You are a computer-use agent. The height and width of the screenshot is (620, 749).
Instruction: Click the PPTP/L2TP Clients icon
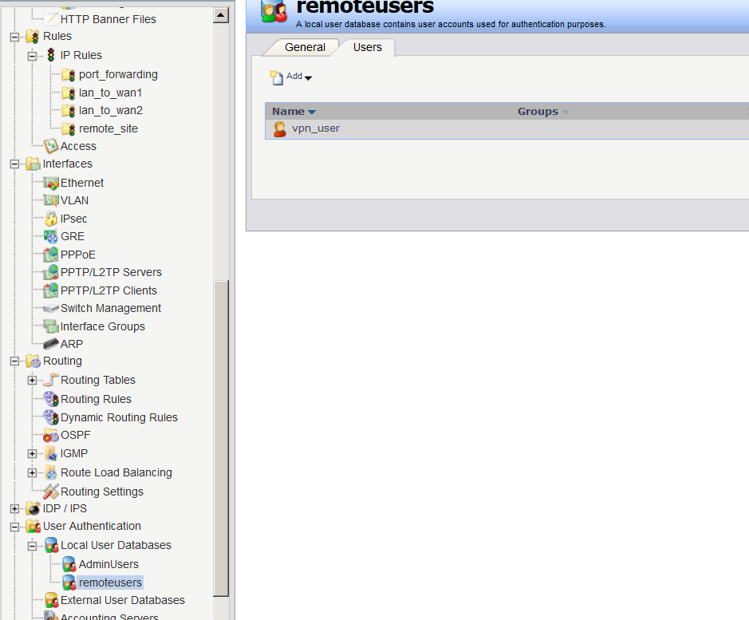(x=50, y=290)
